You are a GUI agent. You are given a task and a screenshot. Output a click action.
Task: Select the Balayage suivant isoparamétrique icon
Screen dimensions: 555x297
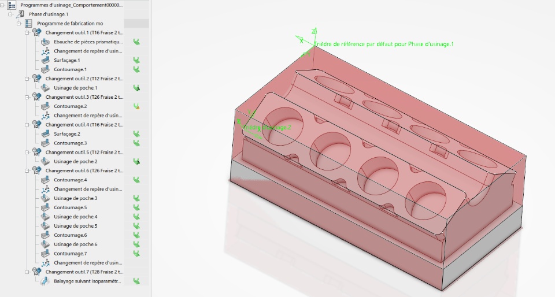tap(45, 281)
